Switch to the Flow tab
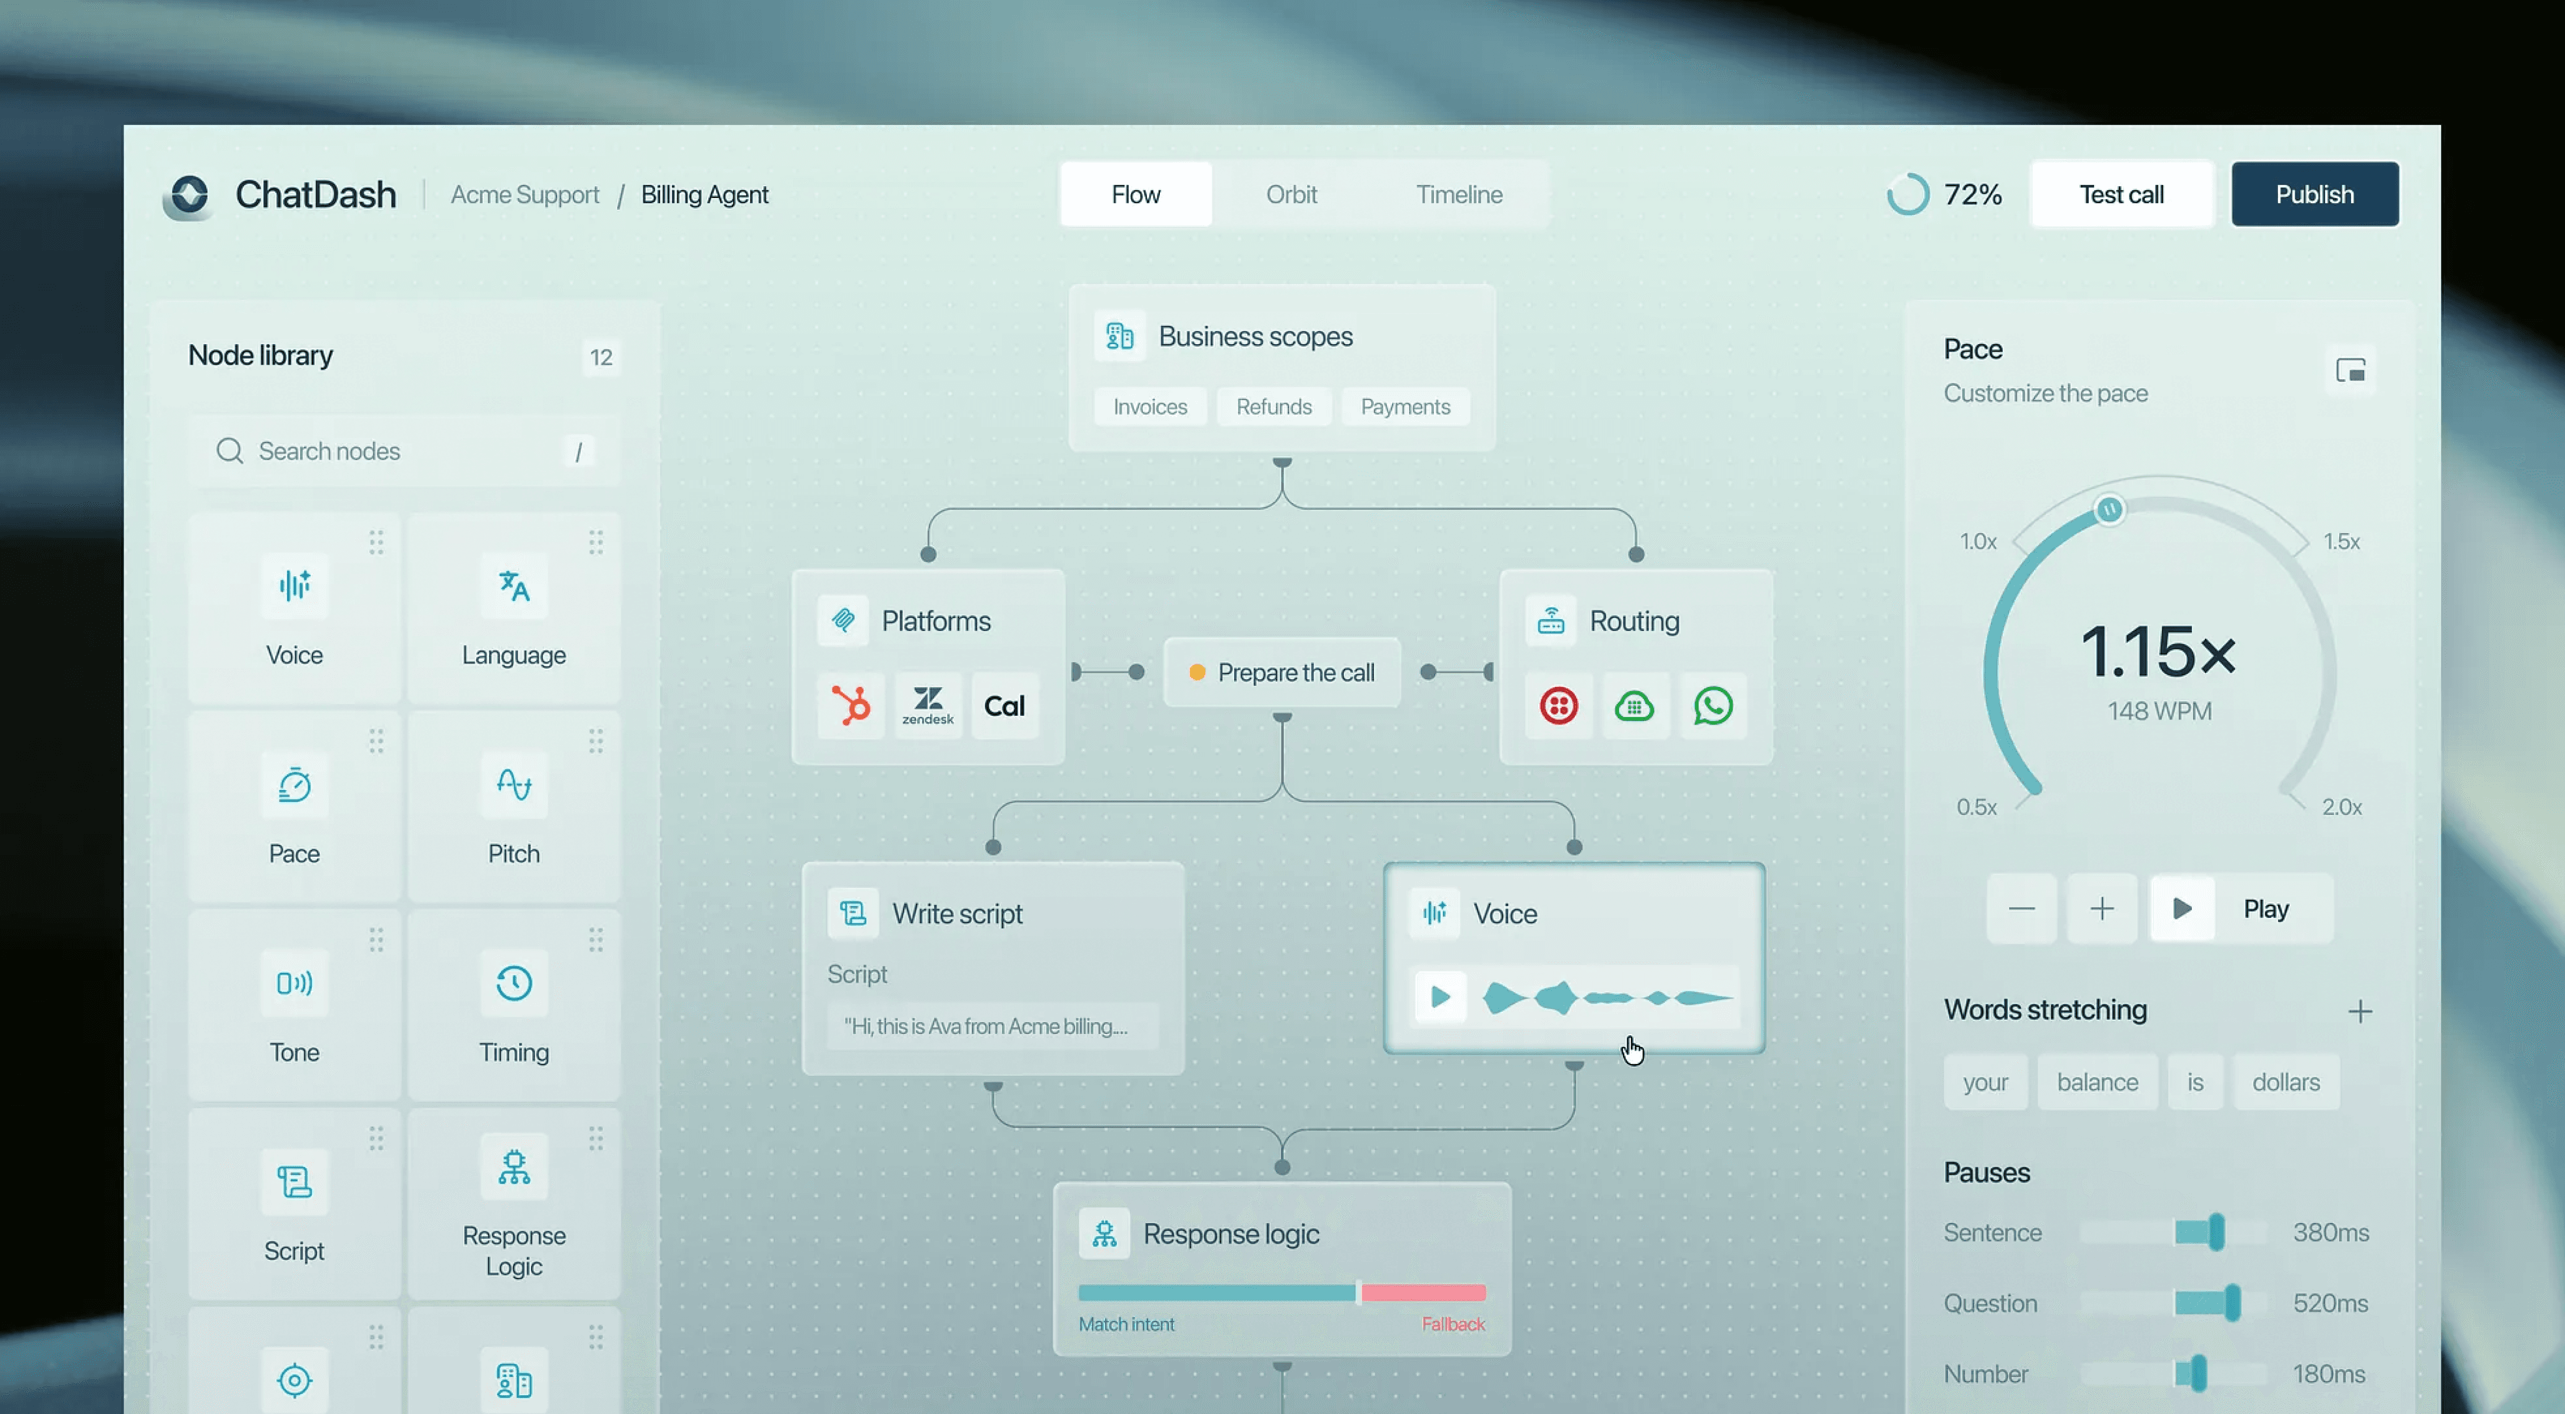Viewport: 2565px width, 1414px height. [x=1136, y=194]
